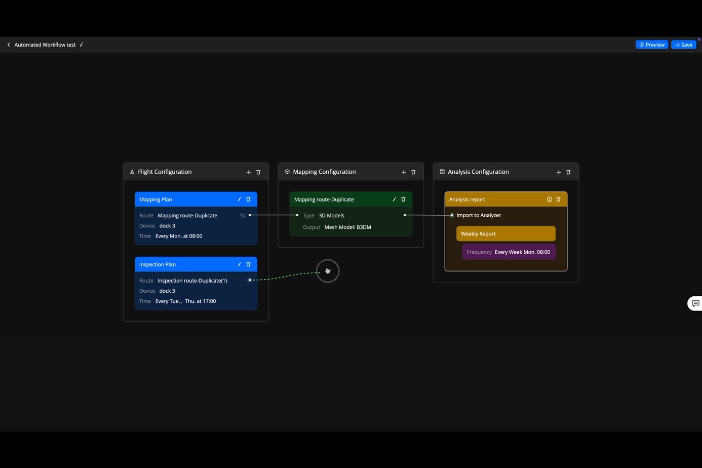
Task: Edit the Mapping route-Duplicate card
Action: click(394, 200)
